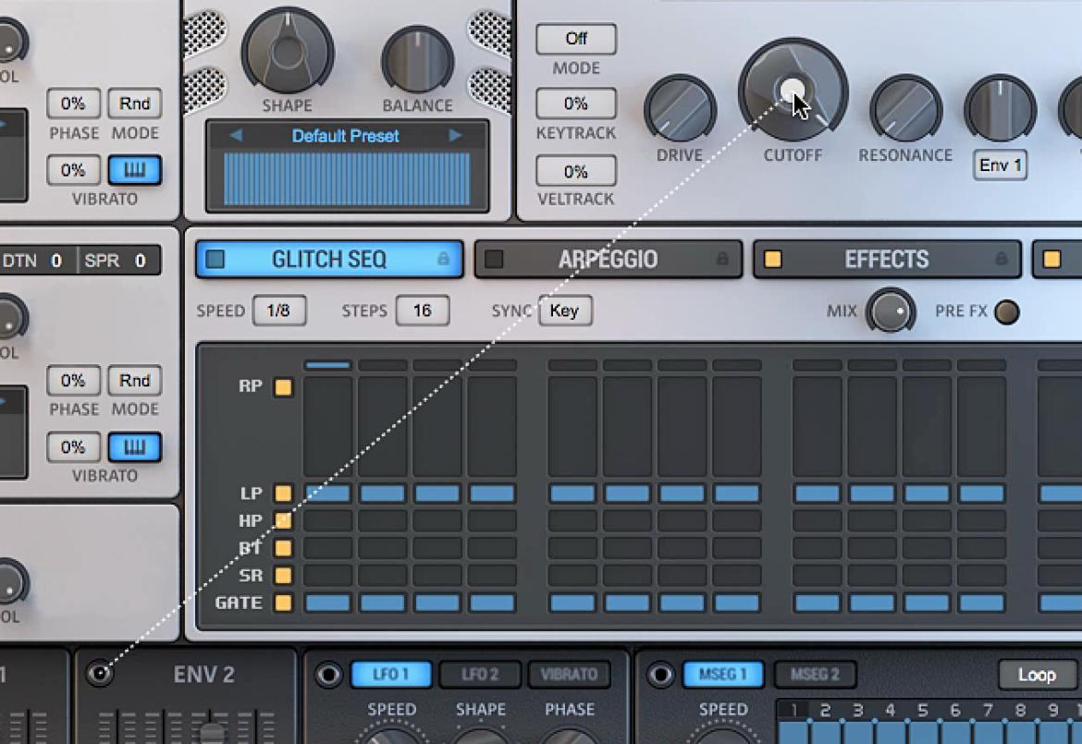Viewport: 1082px width, 744px height.
Task: Click first RP column step bar
Action: (327, 426)
